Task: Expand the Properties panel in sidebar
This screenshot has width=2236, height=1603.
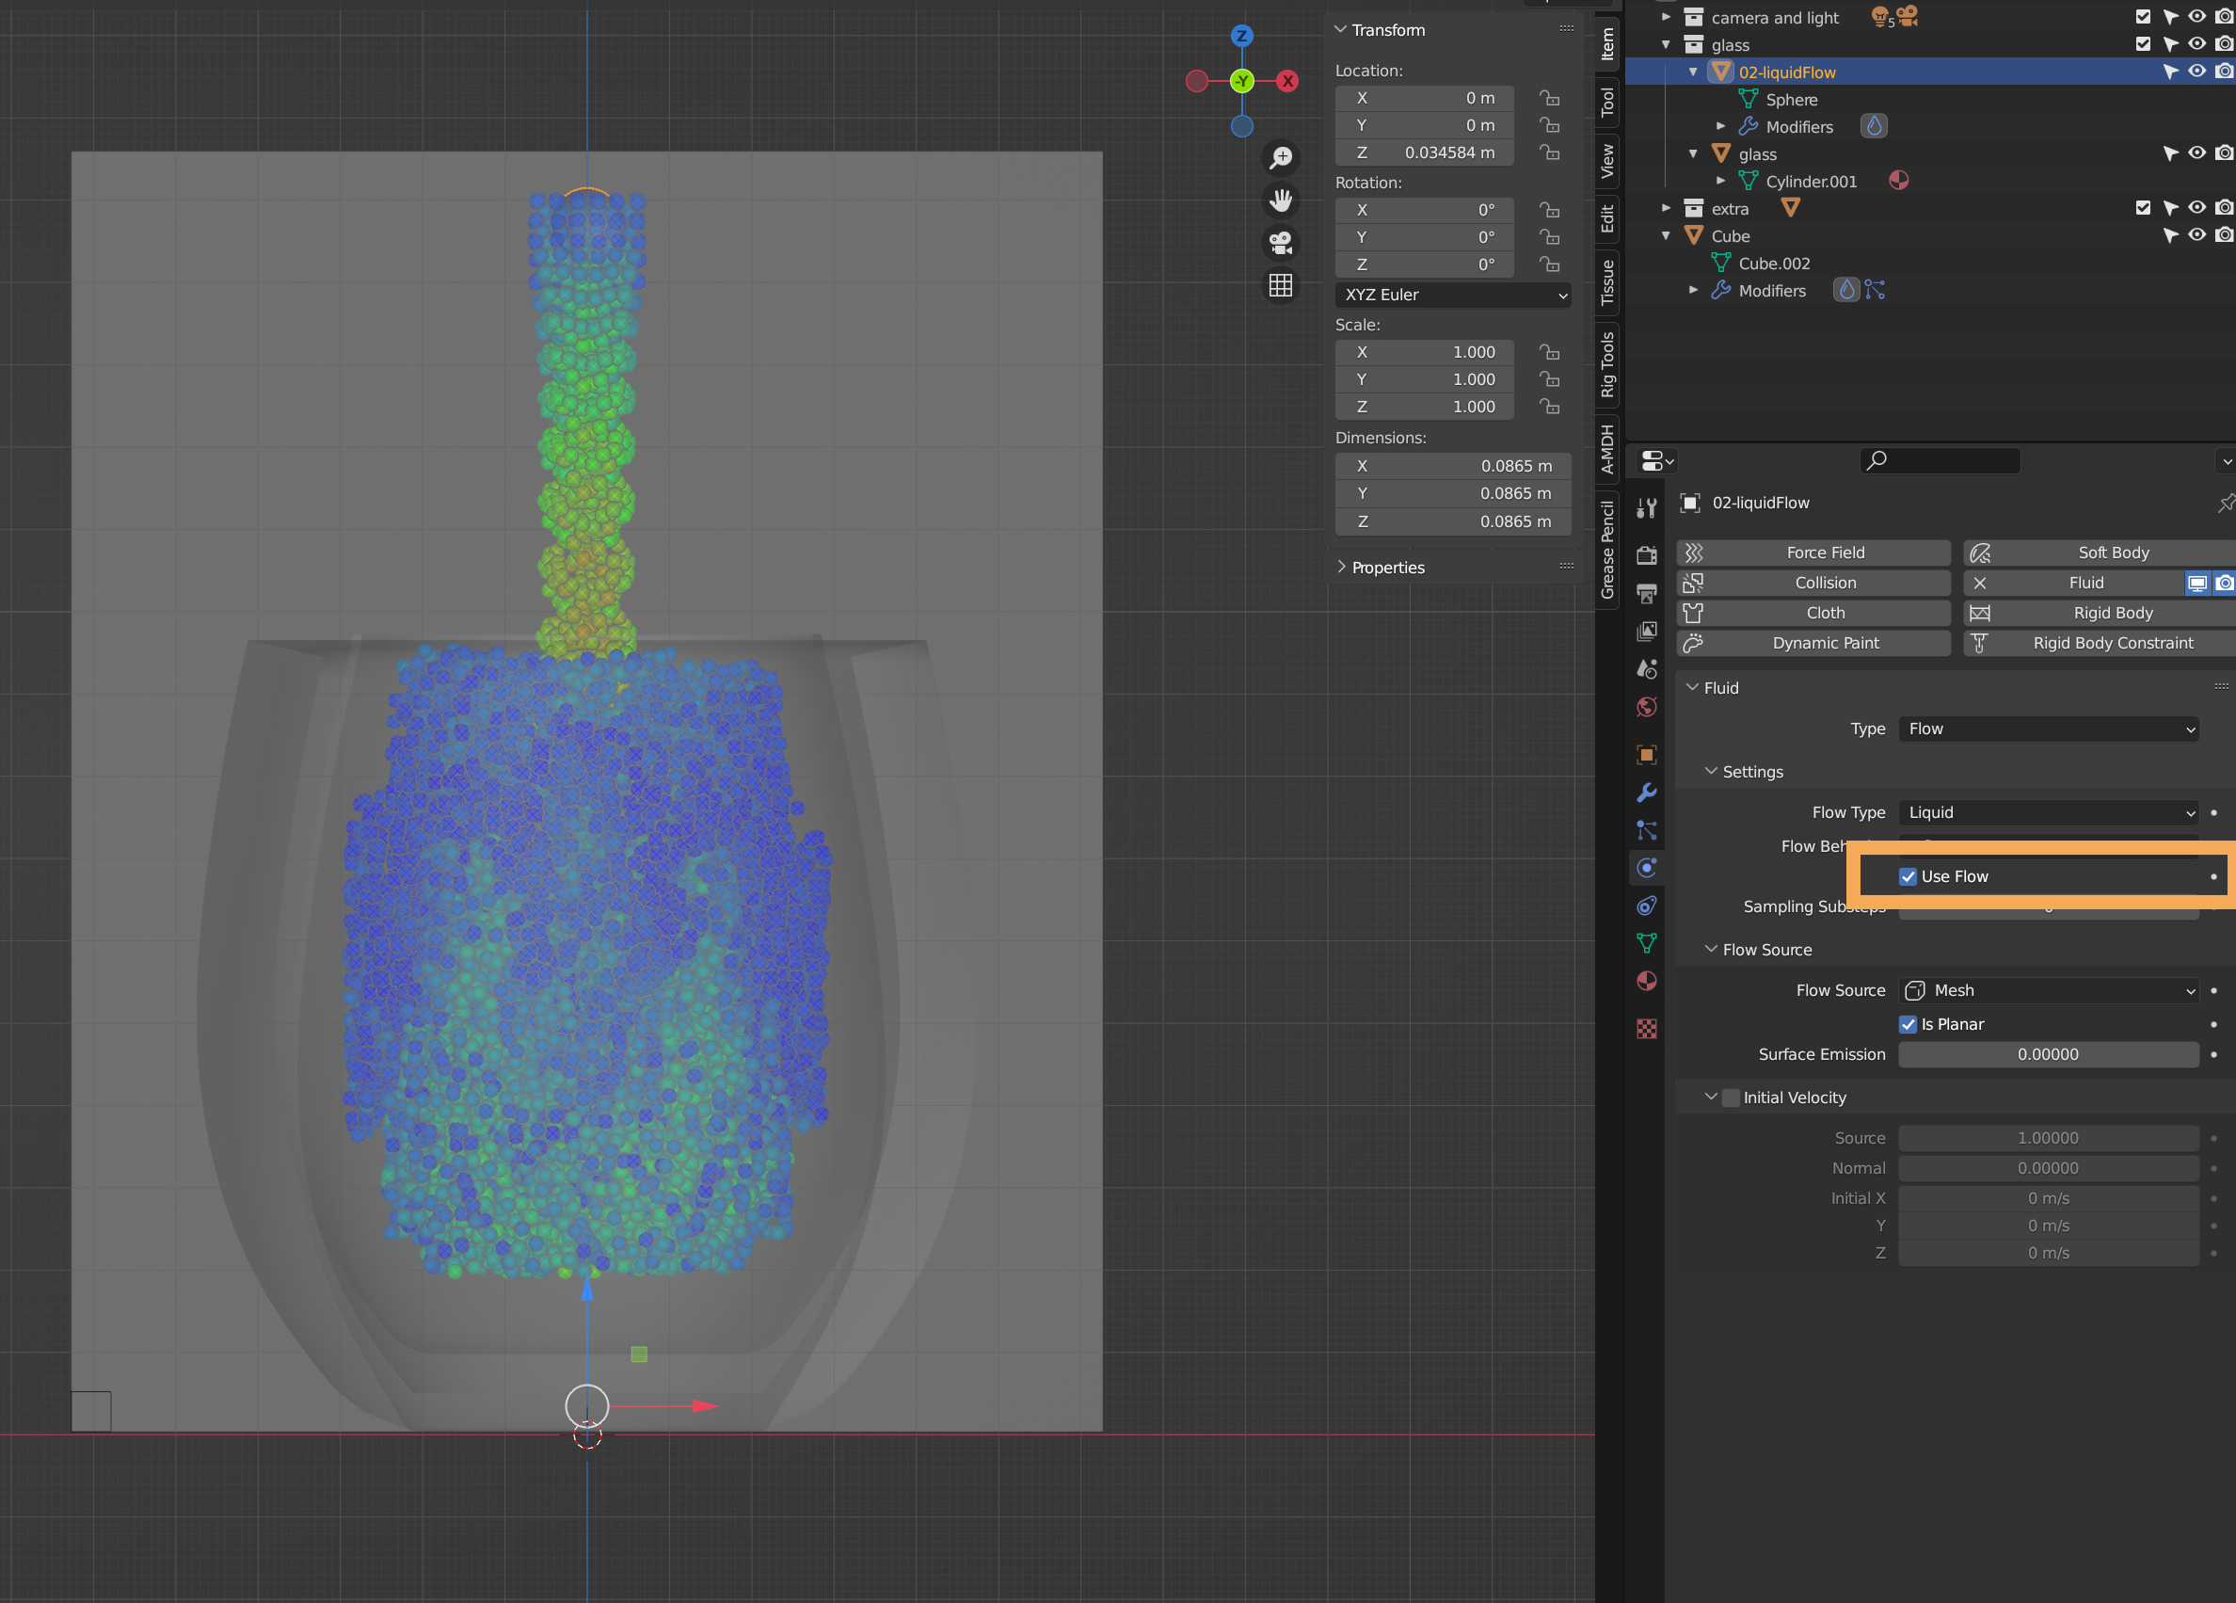Action: [1387, 568]
